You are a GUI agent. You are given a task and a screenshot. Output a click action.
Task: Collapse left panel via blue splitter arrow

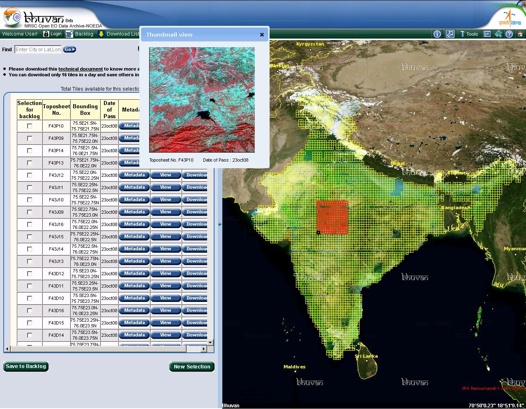point(220,224)
